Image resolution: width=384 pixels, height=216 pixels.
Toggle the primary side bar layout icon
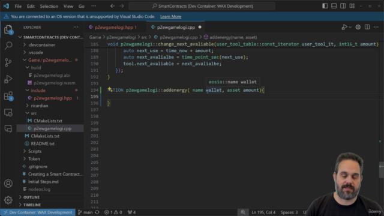coord(325,6)
